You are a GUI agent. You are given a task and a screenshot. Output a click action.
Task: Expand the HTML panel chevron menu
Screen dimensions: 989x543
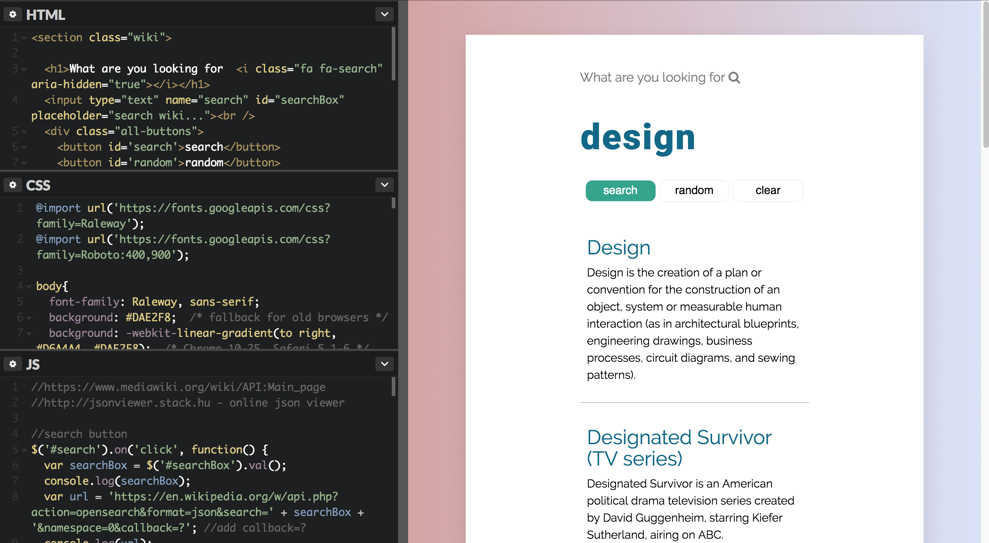(384, 14)
